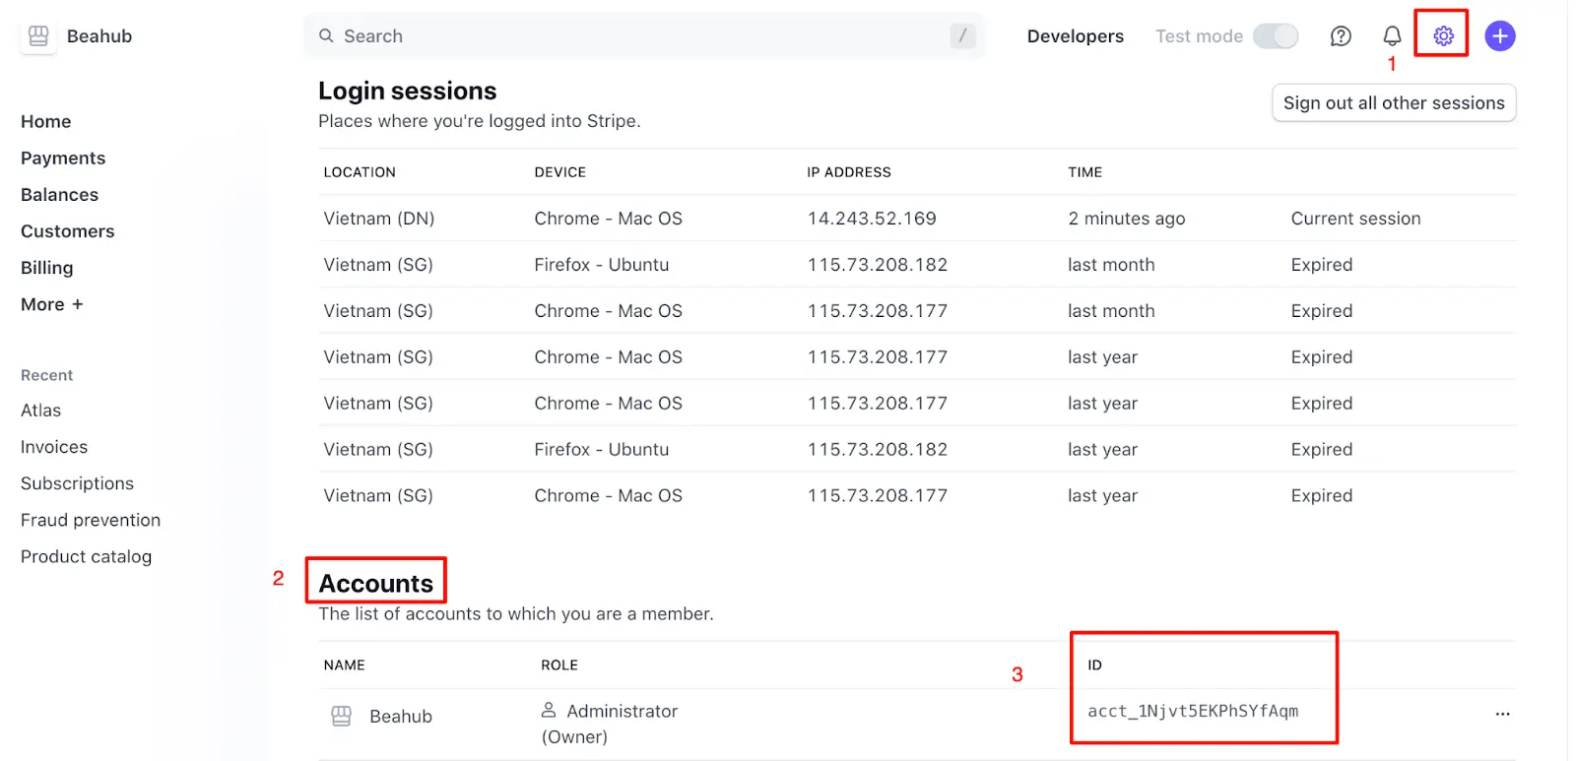Screen dimensions: 1576x761
Task: Click account ID acct_1Njvt5EKPhSYfAqm
Action: click(1193, 711)
